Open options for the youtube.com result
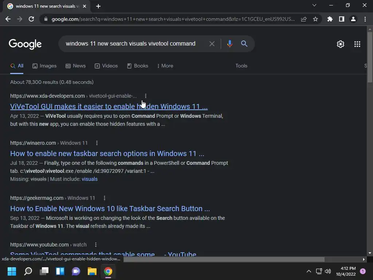The width and height of the screenshot is (373, 280). (96, 245)
